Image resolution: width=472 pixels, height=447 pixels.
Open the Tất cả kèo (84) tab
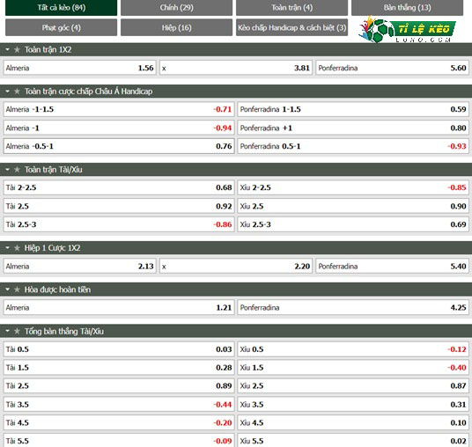pyautogui.click(x=61, y=8)
